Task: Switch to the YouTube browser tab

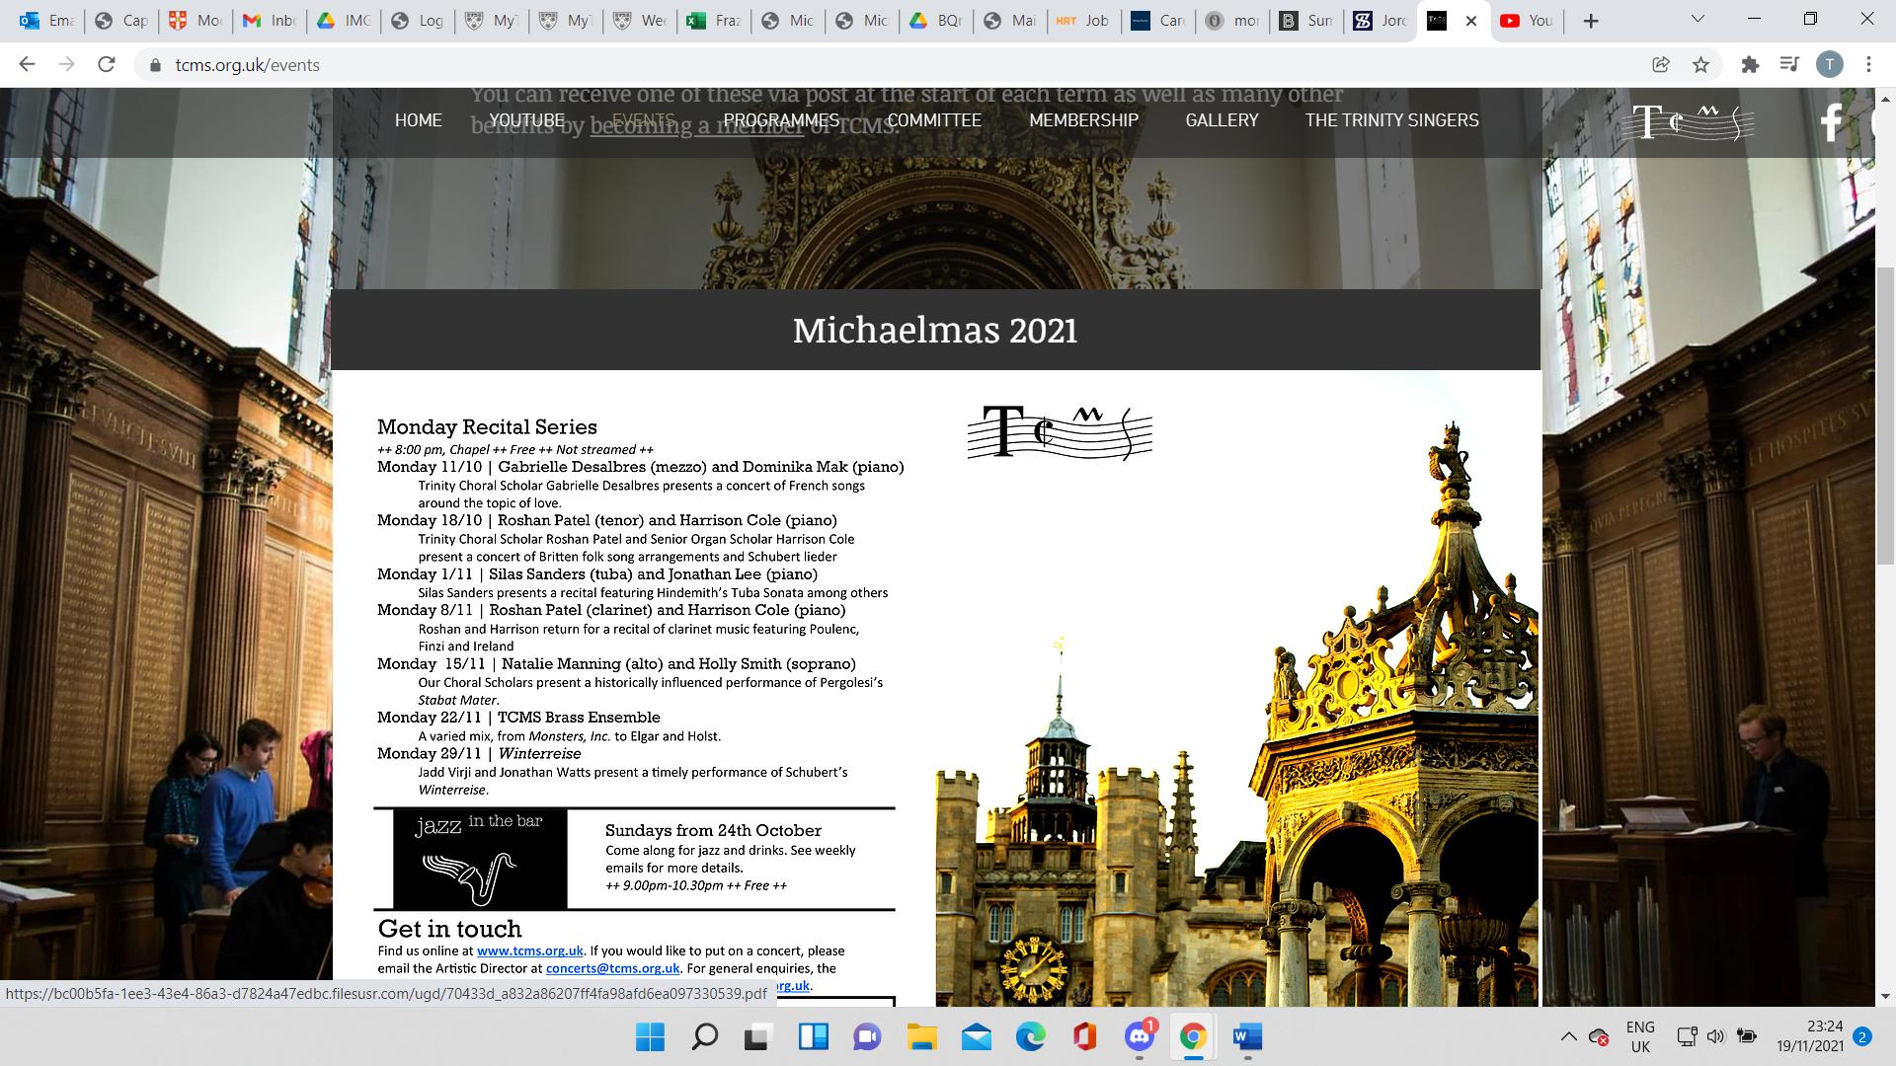Action: coord(1526,20)
